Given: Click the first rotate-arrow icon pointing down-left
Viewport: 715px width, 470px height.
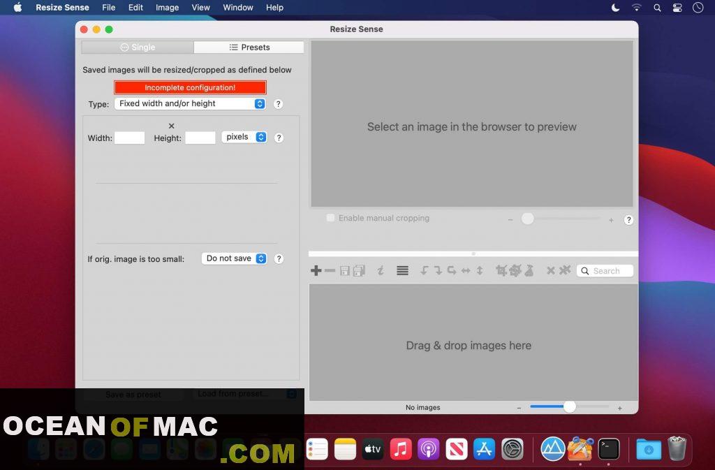Looking at the screenshot, I should [x=424, y=271].
